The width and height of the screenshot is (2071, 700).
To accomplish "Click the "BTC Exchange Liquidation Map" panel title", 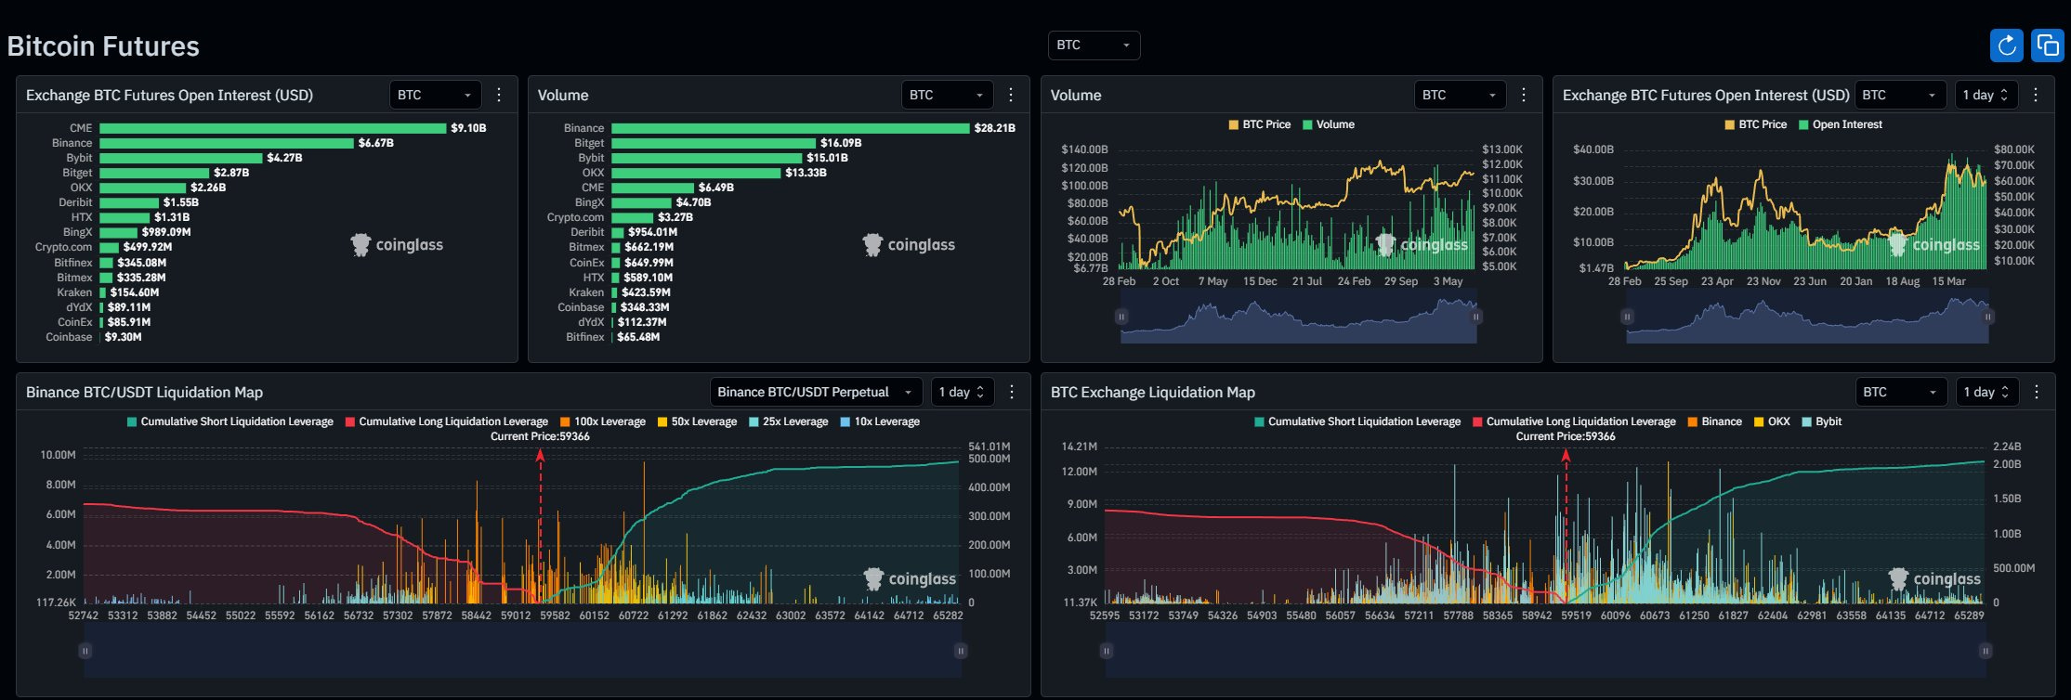I will click(1153, 392).
